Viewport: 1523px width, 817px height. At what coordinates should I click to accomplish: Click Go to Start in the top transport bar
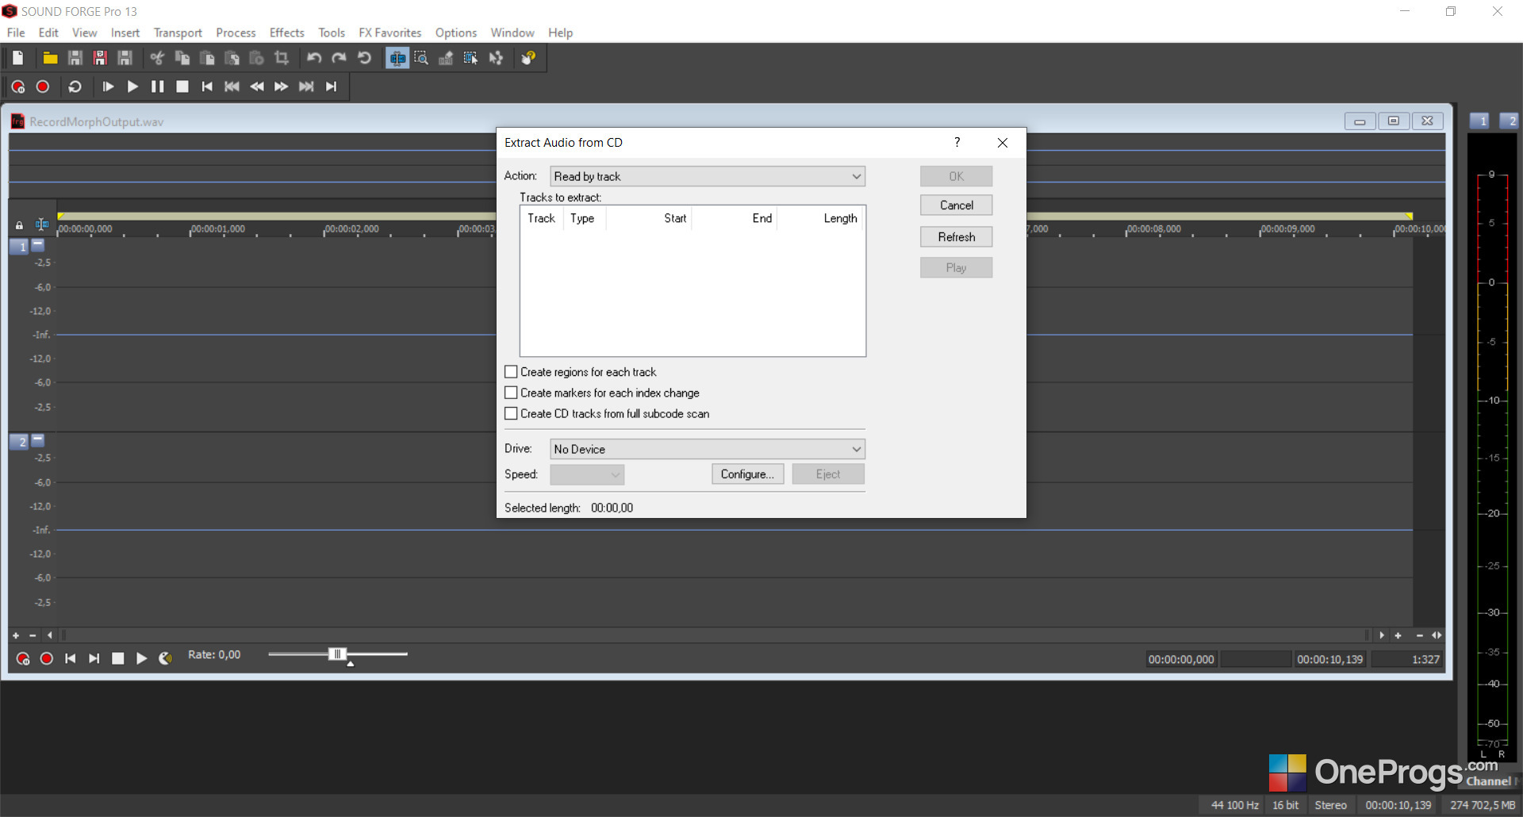pyautogui.click(x=207, y=86)
